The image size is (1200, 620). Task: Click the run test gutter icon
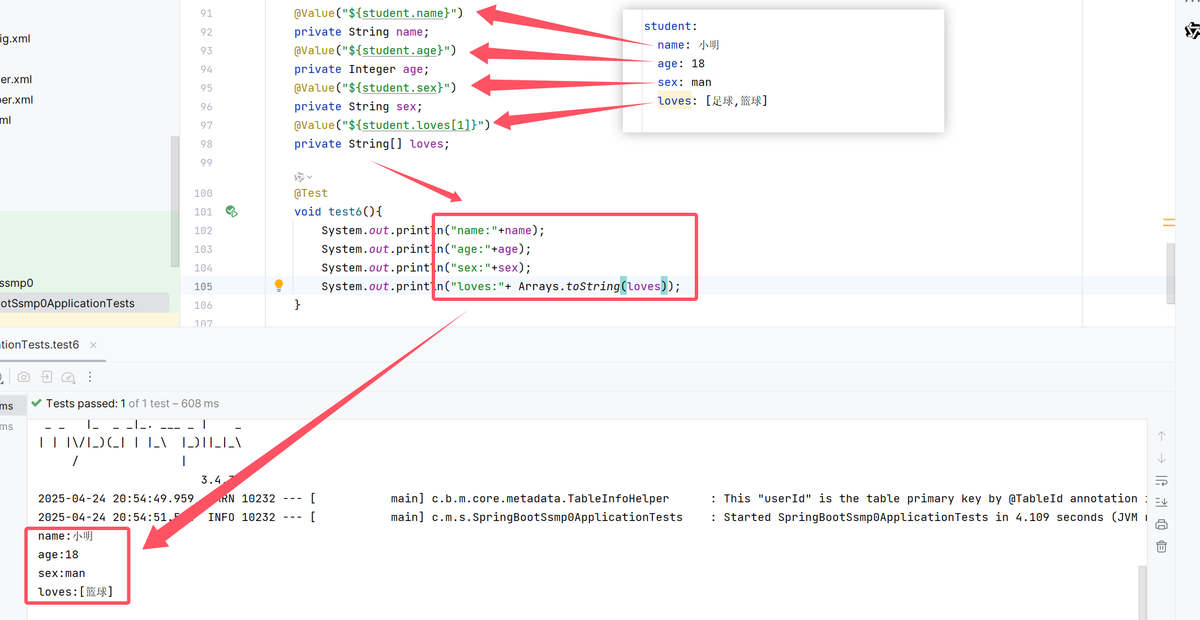click(x=231, y=212)
